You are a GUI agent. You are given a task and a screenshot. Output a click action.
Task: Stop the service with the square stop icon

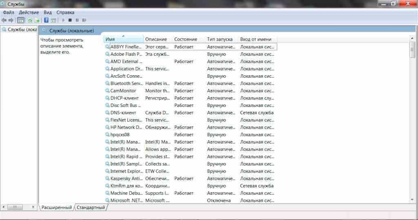coord(70,20)
